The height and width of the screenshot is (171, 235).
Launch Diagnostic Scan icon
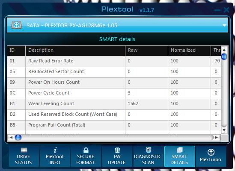coord(149,150)
